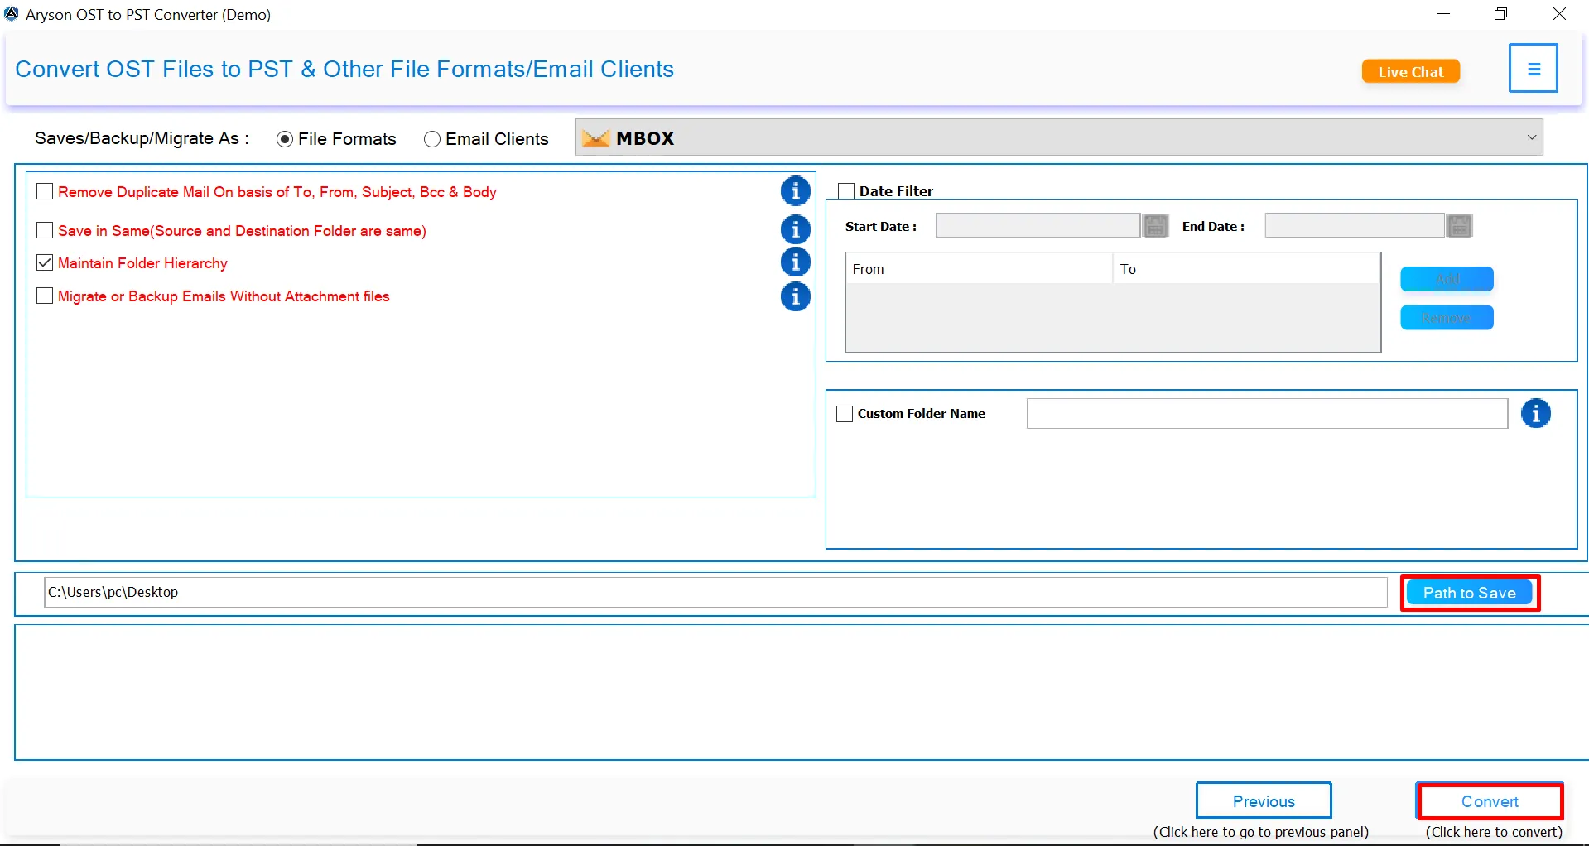Click the From column header
The width and height of the screenshot is (1589, 846).
979,269
